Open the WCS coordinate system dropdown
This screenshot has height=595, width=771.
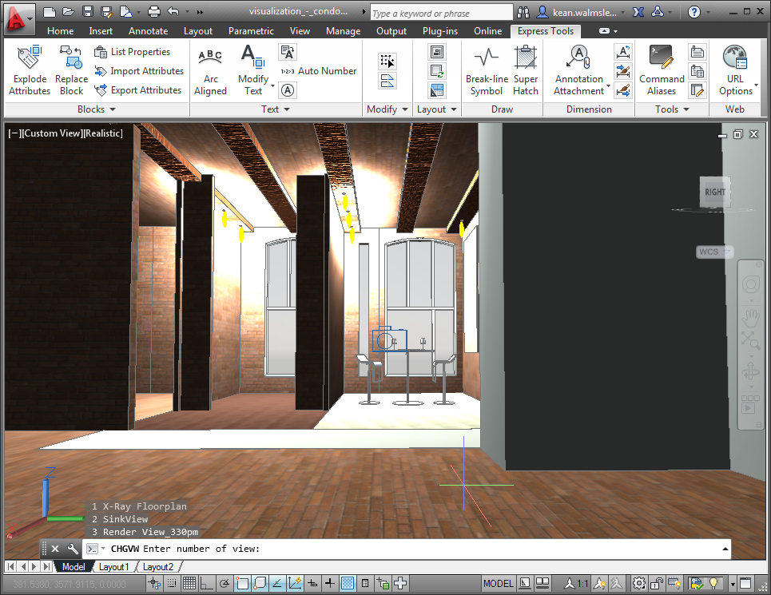(714, 252)
